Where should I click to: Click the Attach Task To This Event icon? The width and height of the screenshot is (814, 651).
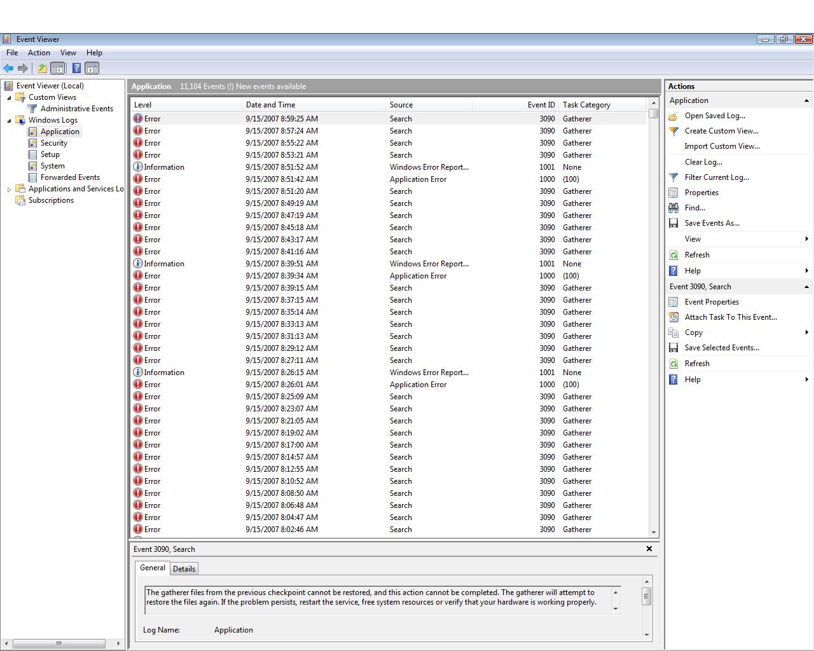coord(673,317)
